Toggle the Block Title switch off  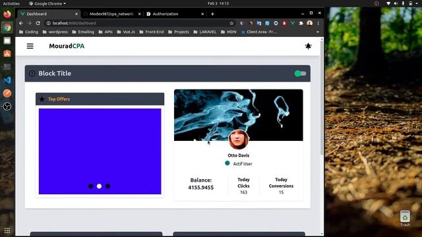click(x=300, y=73)
